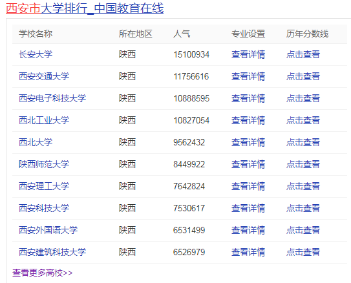Open 西北工业大学 school link

coord(44,120)
